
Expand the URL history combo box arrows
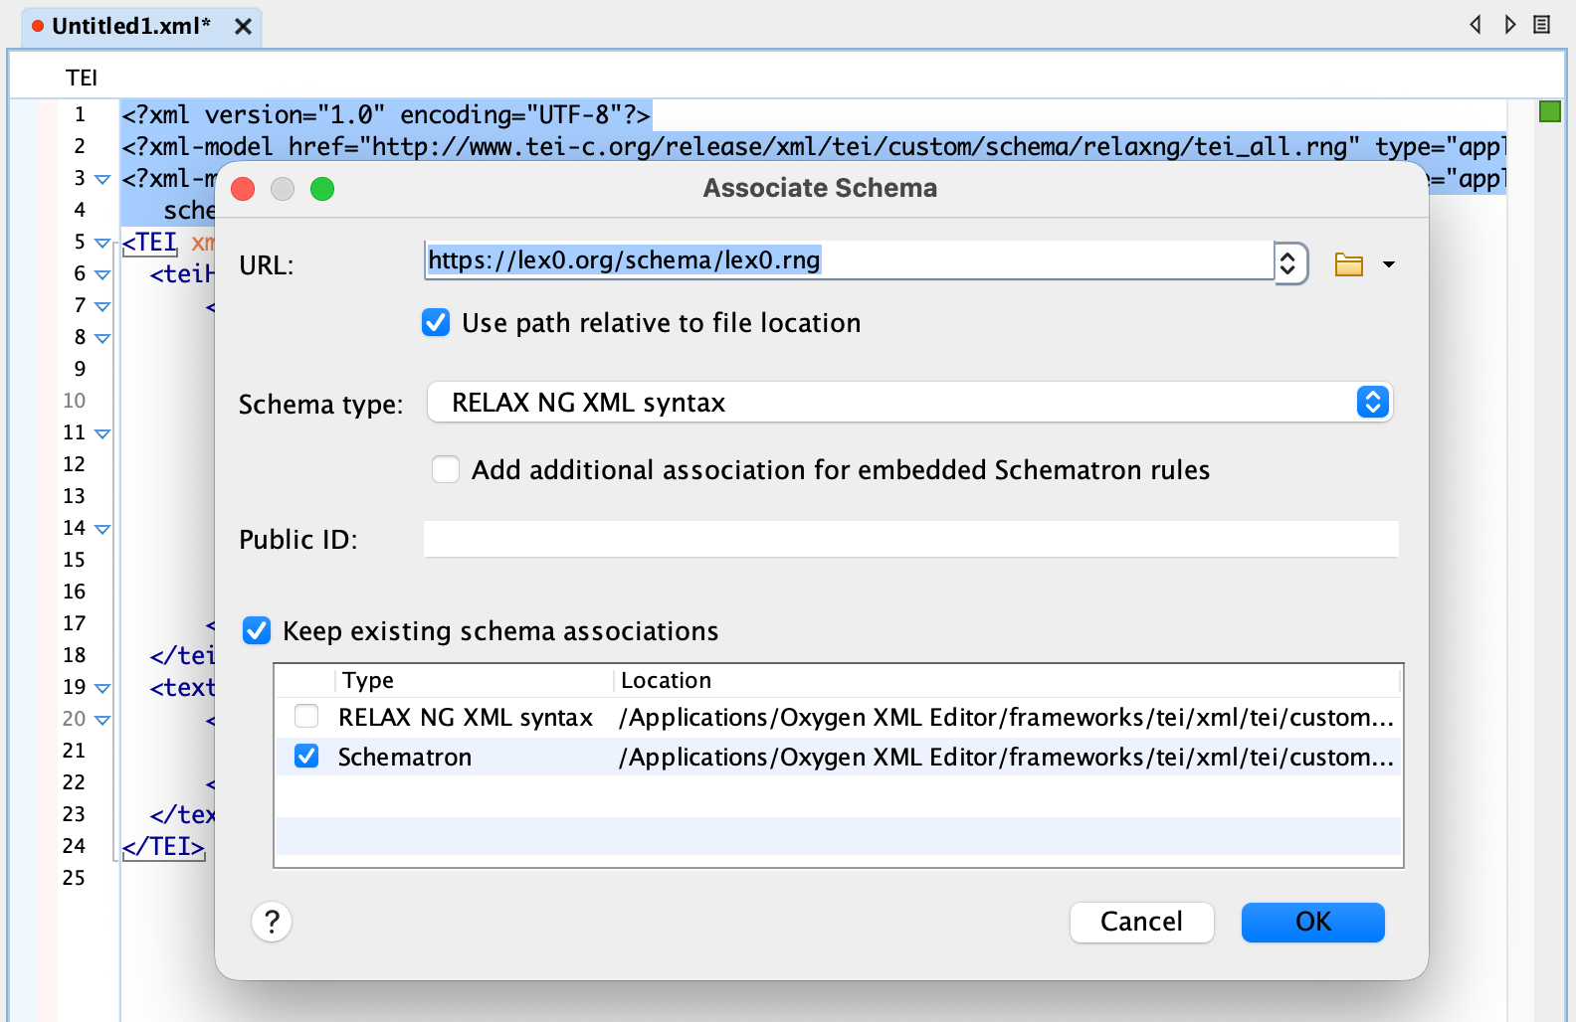(1288, 263)
